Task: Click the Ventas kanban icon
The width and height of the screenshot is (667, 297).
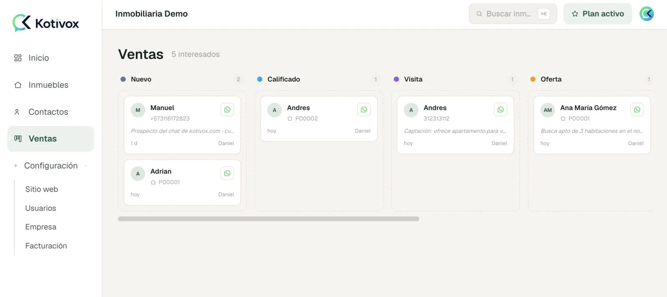Action: pyautogui.click(x=18, y=139)
